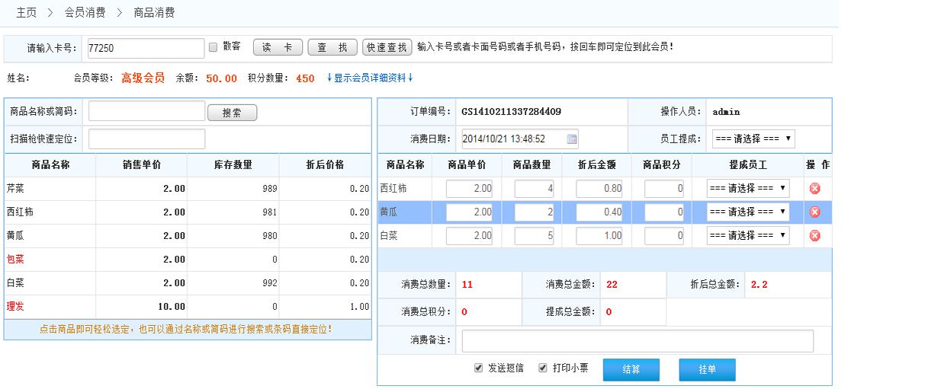Select 芹菜 from the product list
The width and height of the screenshot is (925, 389).
click(15, 189)
